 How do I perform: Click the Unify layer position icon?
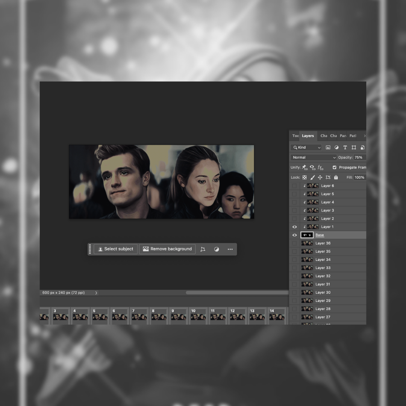[305, 168]
